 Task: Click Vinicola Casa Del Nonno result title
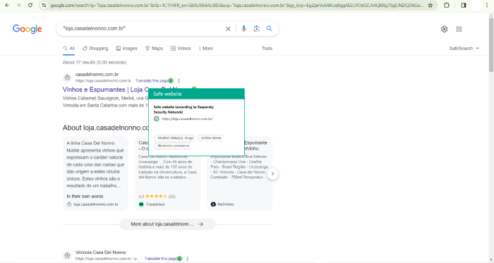[100, 252]
